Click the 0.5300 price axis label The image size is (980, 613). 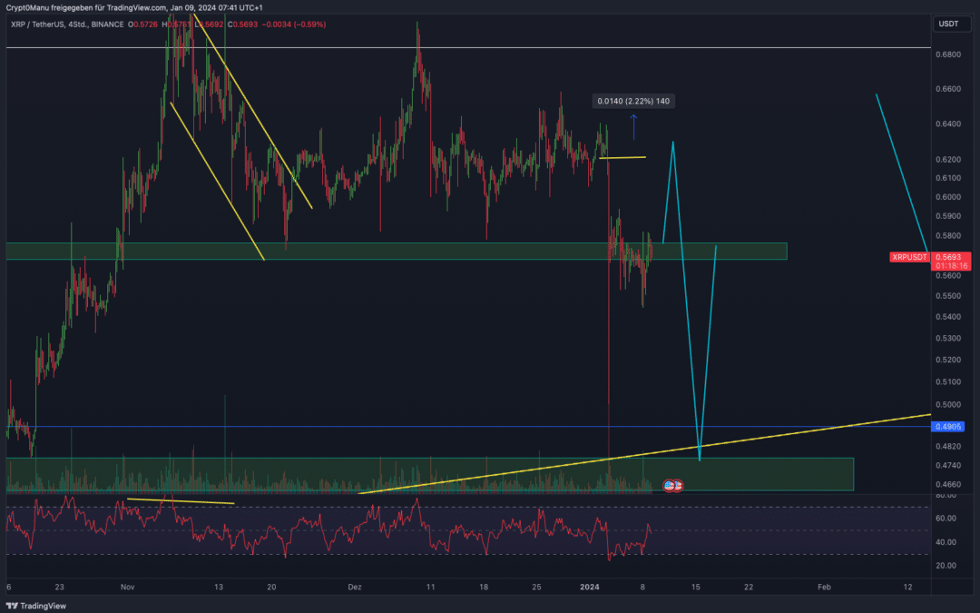coord(948,339)
